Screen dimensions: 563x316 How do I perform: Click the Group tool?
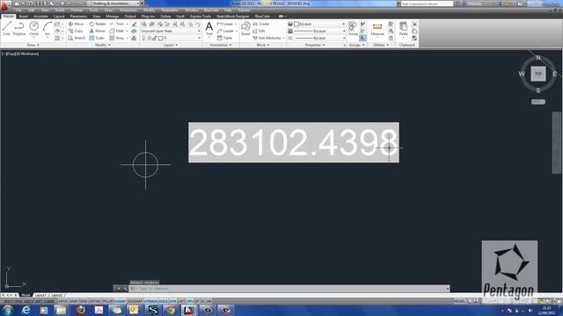353,28
